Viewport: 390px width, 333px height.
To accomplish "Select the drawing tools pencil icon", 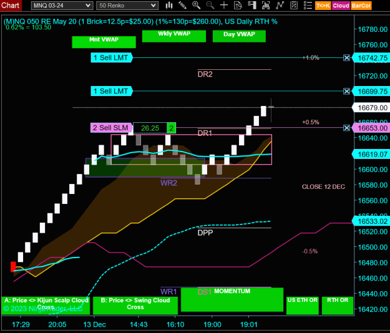I will point(183,6).
